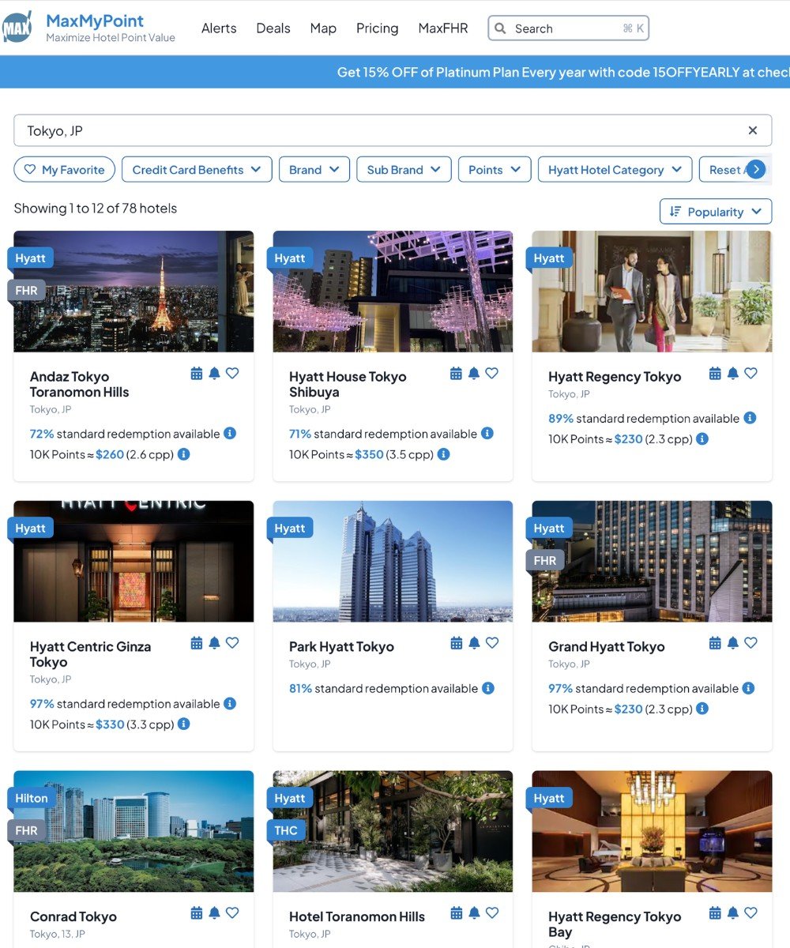
Task: Expand the Points filter dropdown
Action: [x=495, y=170]
